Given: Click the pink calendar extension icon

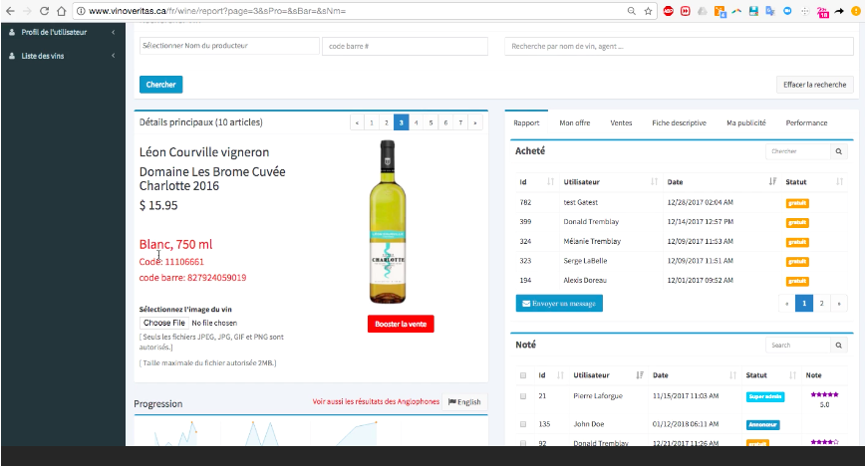Looking at the screenshot, I should (822, 12).
